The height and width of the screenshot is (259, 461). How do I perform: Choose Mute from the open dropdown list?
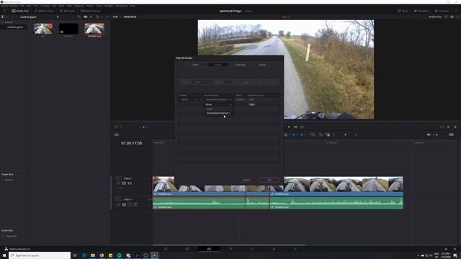210,109
